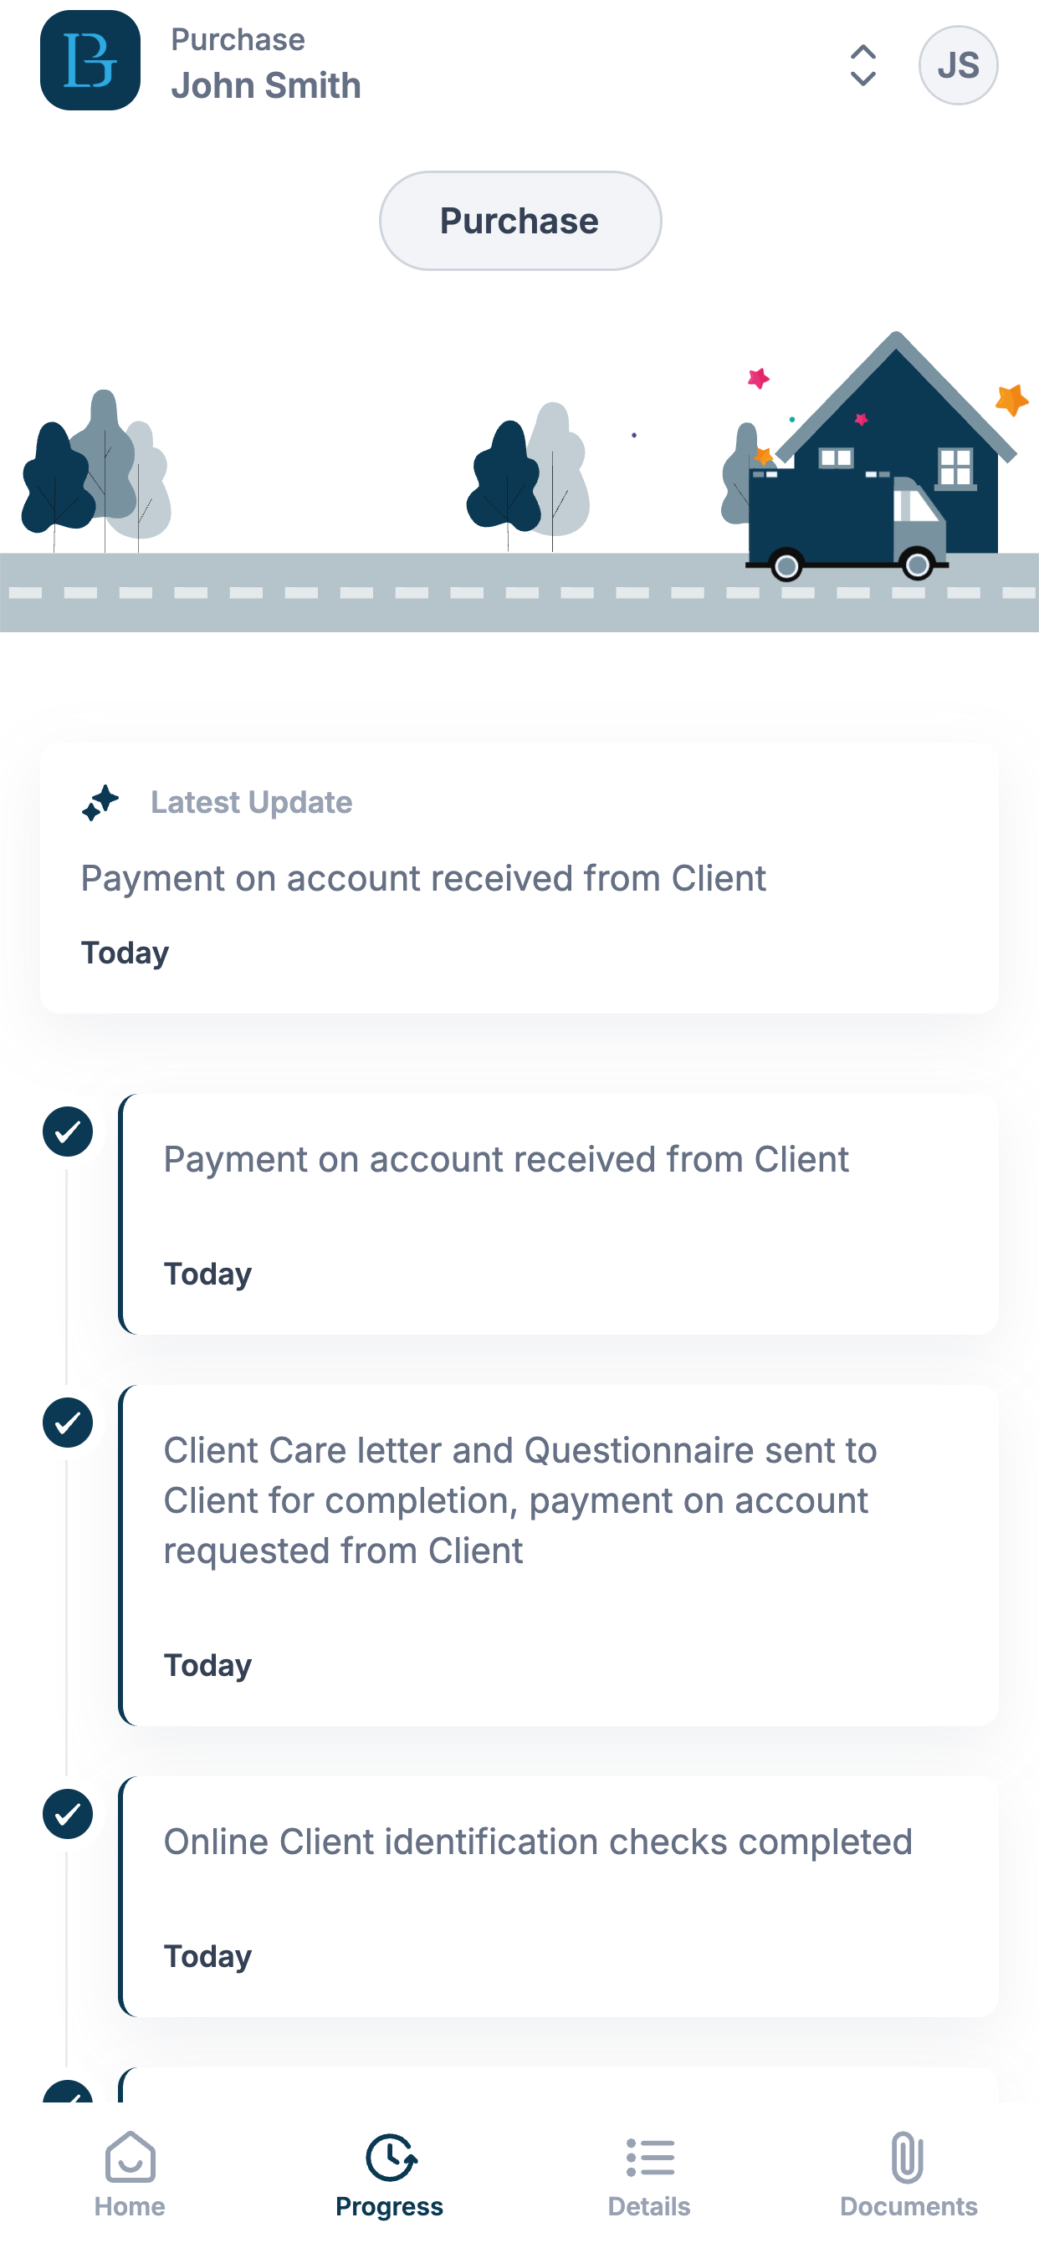Click checkmark beside identification checks completed
The width and height of the screenshot is (1039, 2248).
67,1814
